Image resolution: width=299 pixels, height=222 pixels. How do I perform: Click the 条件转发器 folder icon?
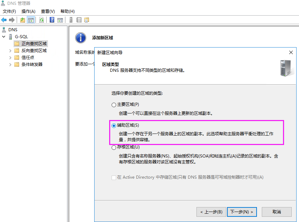(17, 64)
